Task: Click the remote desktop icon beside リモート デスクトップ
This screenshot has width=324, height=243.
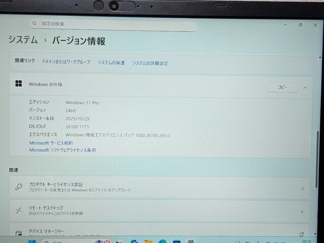Action: 19,210
